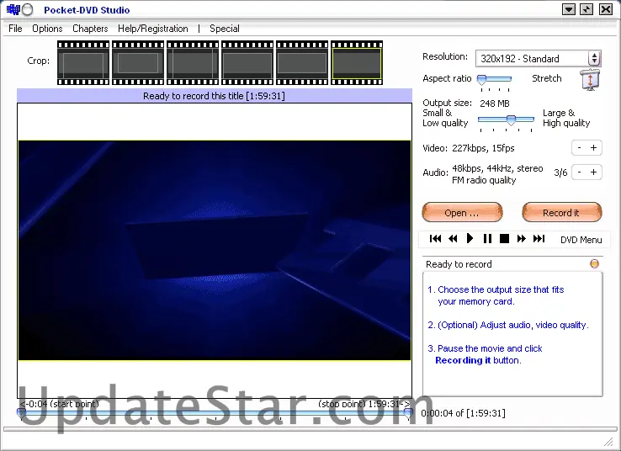This screenshot has height=451, width=621.
Task: Fast forward the movie
Action: [521, 239]
